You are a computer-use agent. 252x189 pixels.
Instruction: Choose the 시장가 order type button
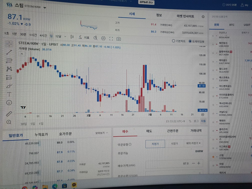point(174,143)
